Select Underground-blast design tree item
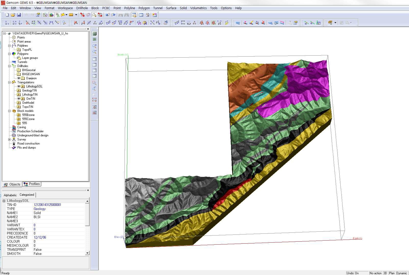 point(33,135)
